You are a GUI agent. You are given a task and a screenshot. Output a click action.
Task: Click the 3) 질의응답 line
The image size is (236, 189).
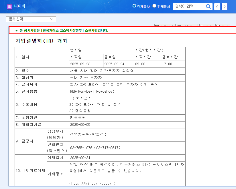tap(80, 111)
